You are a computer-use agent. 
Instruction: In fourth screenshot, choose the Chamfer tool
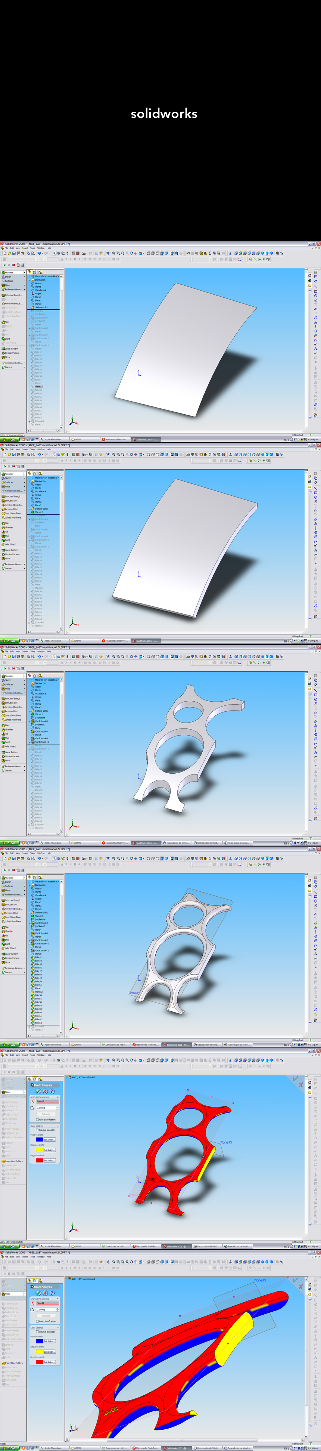click(7, 932)
